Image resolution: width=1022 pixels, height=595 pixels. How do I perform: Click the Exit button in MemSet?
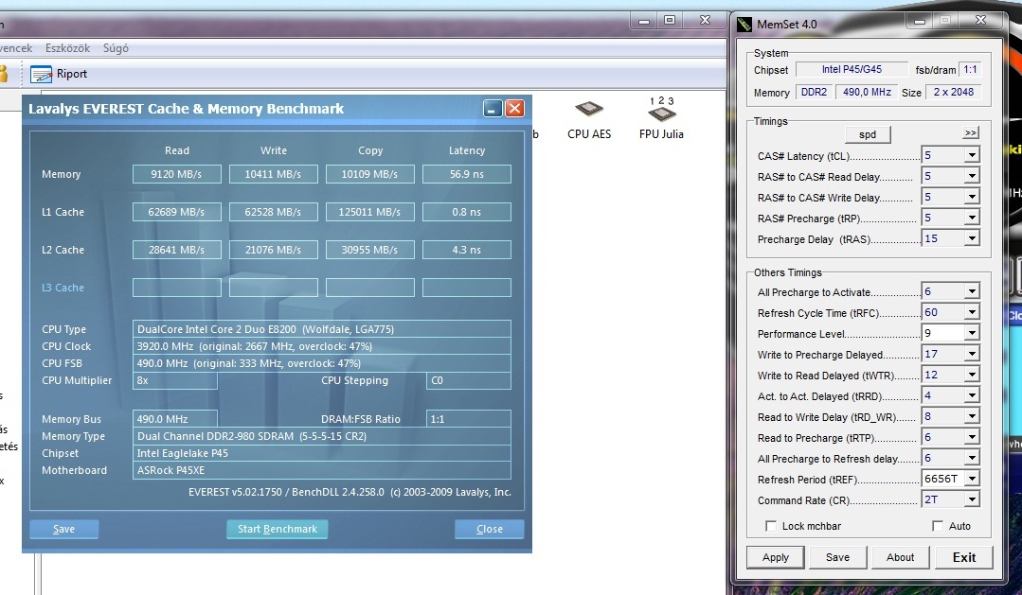pyautogui.click(x=964, y=557)
